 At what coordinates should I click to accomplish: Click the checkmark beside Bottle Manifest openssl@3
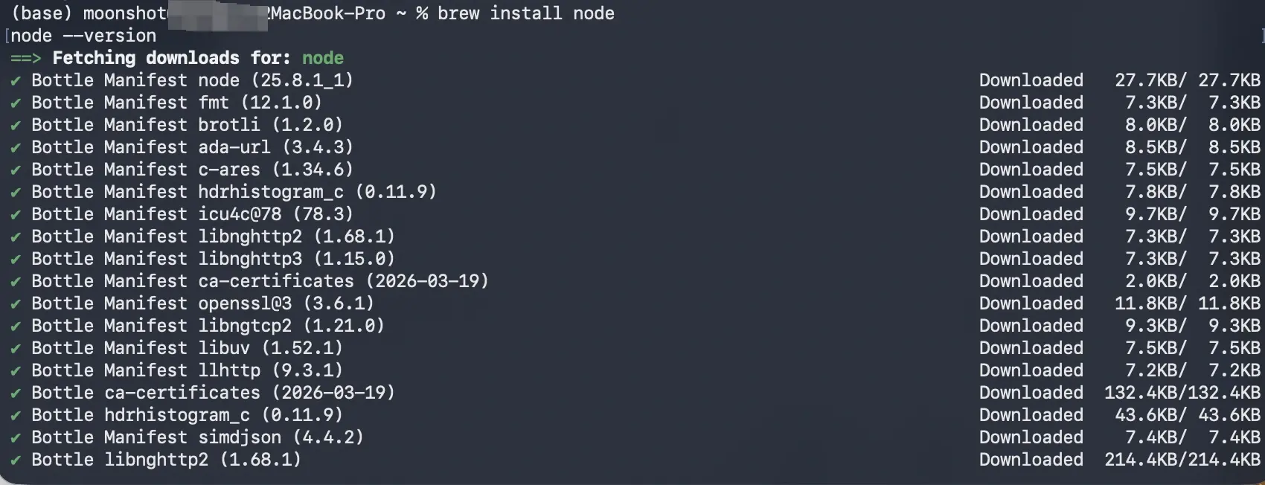(16, 304)
